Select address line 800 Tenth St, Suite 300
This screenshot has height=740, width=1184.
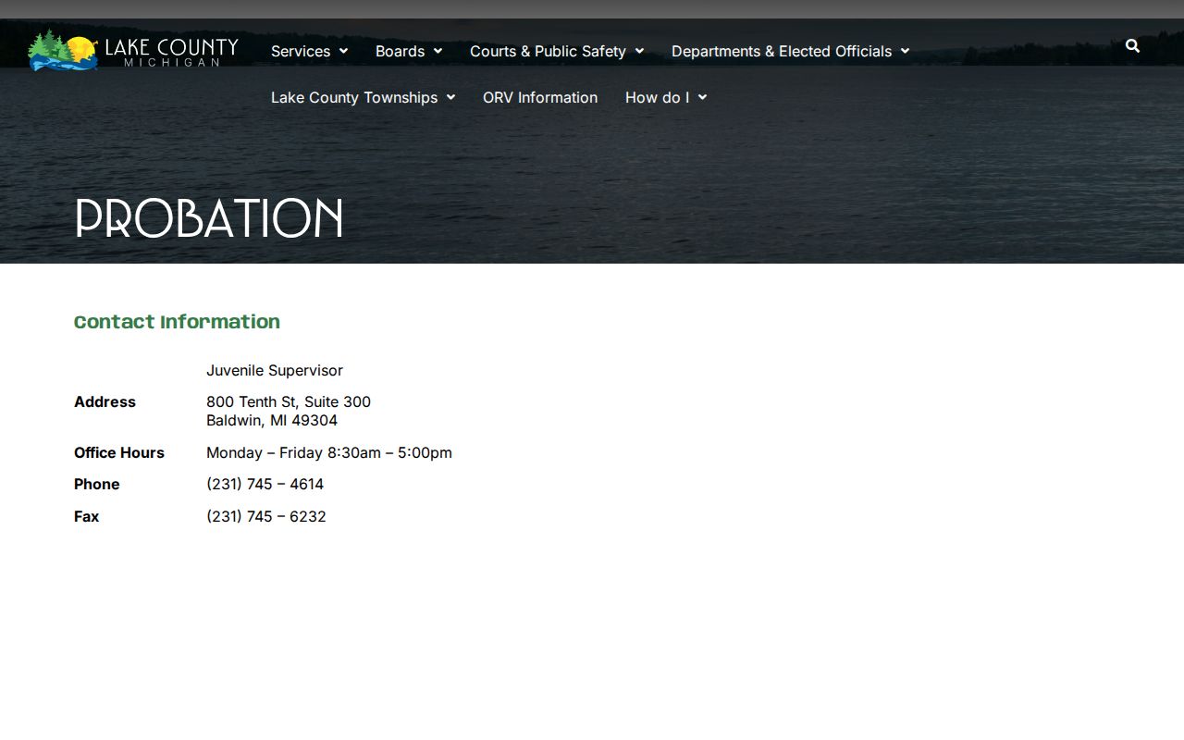[289, 401]
